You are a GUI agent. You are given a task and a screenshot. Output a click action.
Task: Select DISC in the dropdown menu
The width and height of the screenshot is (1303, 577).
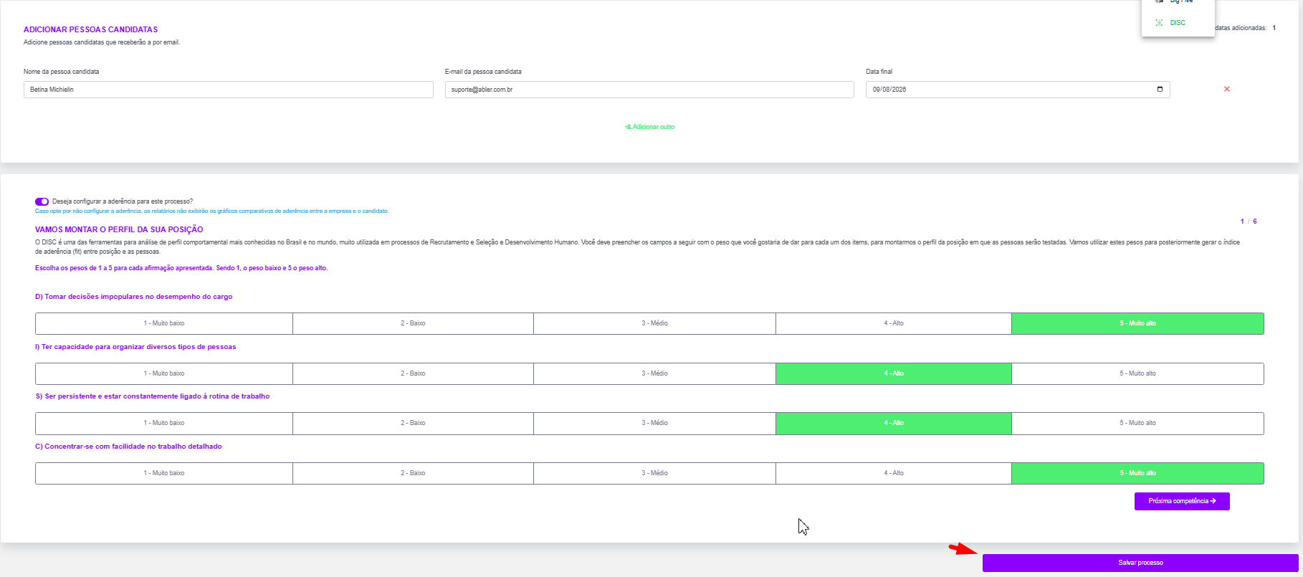(1178, 23)
